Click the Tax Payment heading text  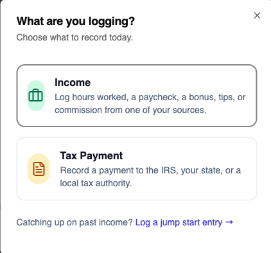coord(91,156)
